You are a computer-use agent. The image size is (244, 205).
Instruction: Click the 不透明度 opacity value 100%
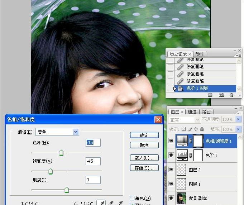click(228, 119)
